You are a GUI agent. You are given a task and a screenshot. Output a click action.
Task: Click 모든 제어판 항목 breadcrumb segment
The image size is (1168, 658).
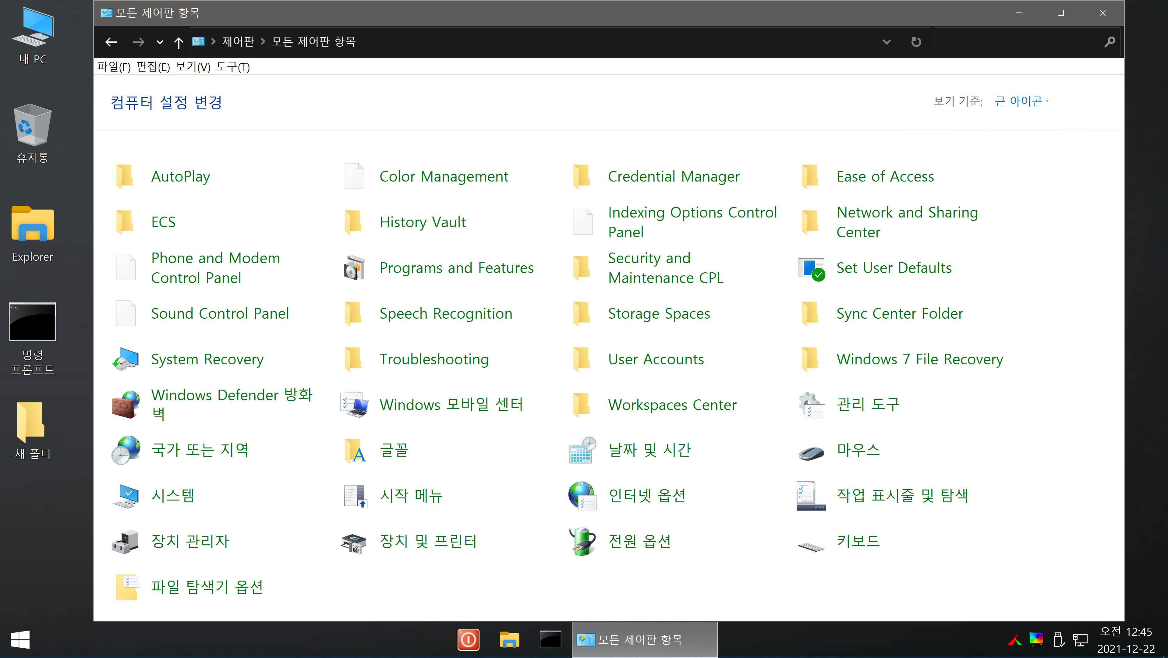(314, 42)
